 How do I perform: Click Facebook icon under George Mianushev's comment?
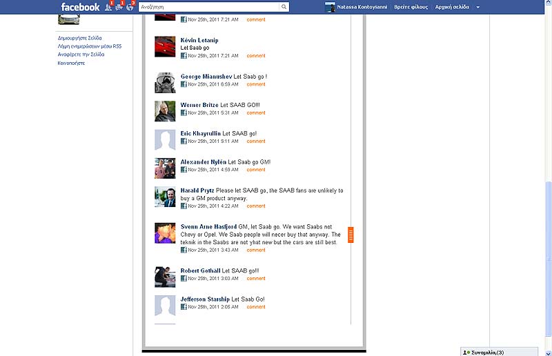pyautogui.click(x=184, y=84)
